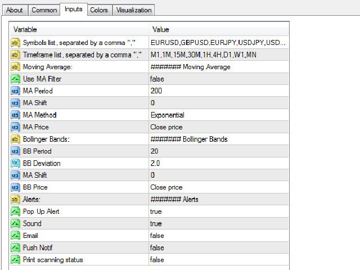Edit the MA Shift value under MA Period
Screen dimensions: 360x270
point(219,103)
